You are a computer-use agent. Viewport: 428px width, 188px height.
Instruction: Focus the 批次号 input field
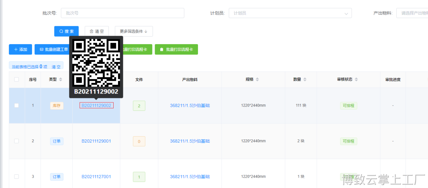(122, 13)
